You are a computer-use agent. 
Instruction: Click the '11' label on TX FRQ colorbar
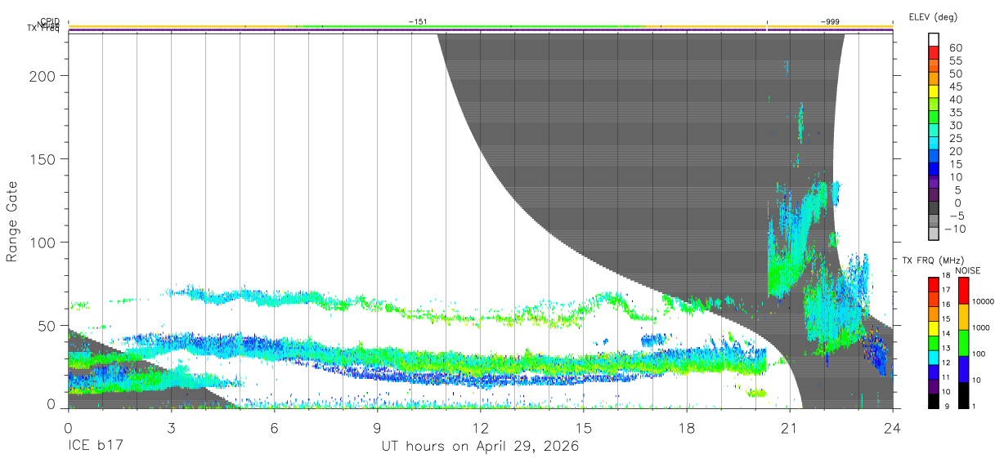[947, 378]
